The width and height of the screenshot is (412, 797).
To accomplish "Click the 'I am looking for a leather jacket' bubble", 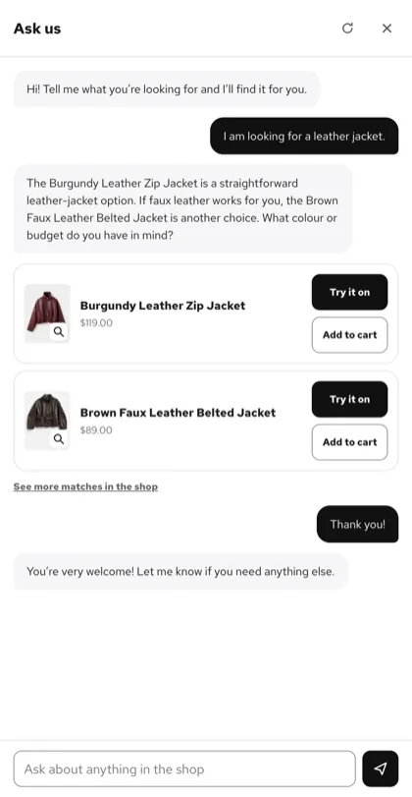I will point(304,136).
